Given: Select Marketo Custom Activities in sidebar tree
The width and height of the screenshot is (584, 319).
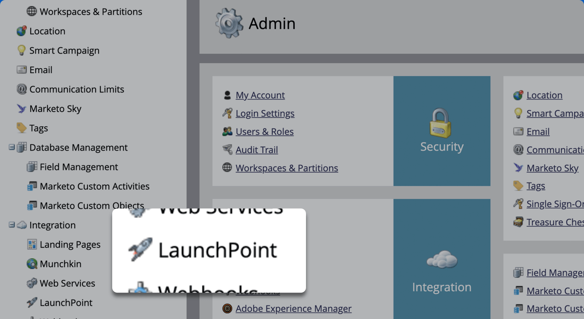Looking at the screenshot, I should [95, 186].
